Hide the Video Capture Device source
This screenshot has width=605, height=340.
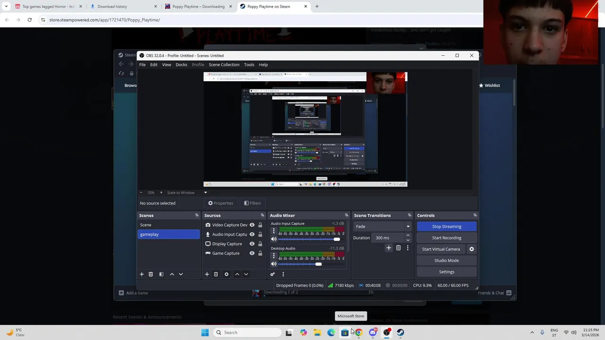(252, 225)
